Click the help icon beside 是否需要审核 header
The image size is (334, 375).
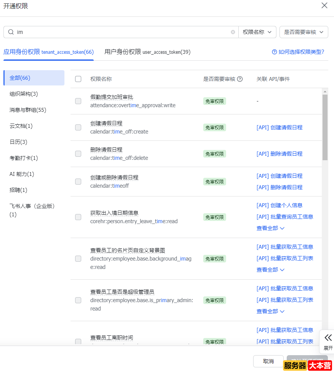point(240,79)
